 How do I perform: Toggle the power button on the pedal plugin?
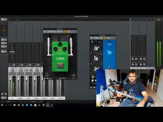pyautogui.click(x=47, y=74)
